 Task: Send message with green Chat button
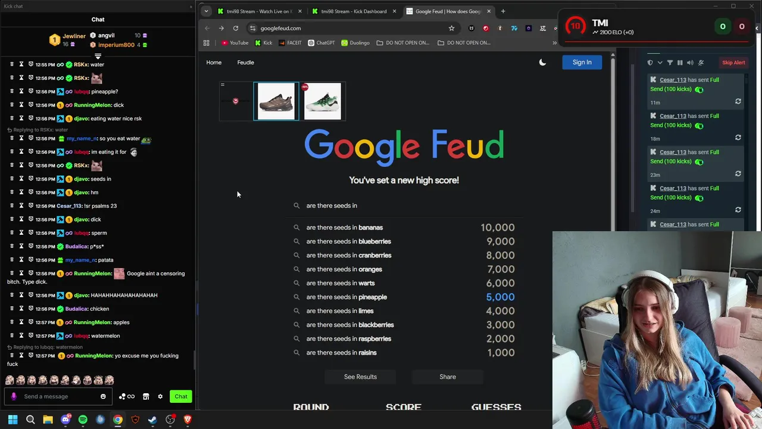point(180,396)
